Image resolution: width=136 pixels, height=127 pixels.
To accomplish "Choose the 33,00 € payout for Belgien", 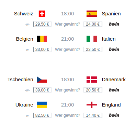I will tap(42, 50).
